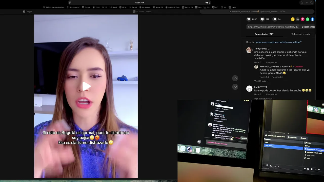The width and height of the screenshot is (324, 182).
Task: Open Fernanda_Muelitas creator avatar in reply
Action: pyautogui.click(x=256, y=67)
